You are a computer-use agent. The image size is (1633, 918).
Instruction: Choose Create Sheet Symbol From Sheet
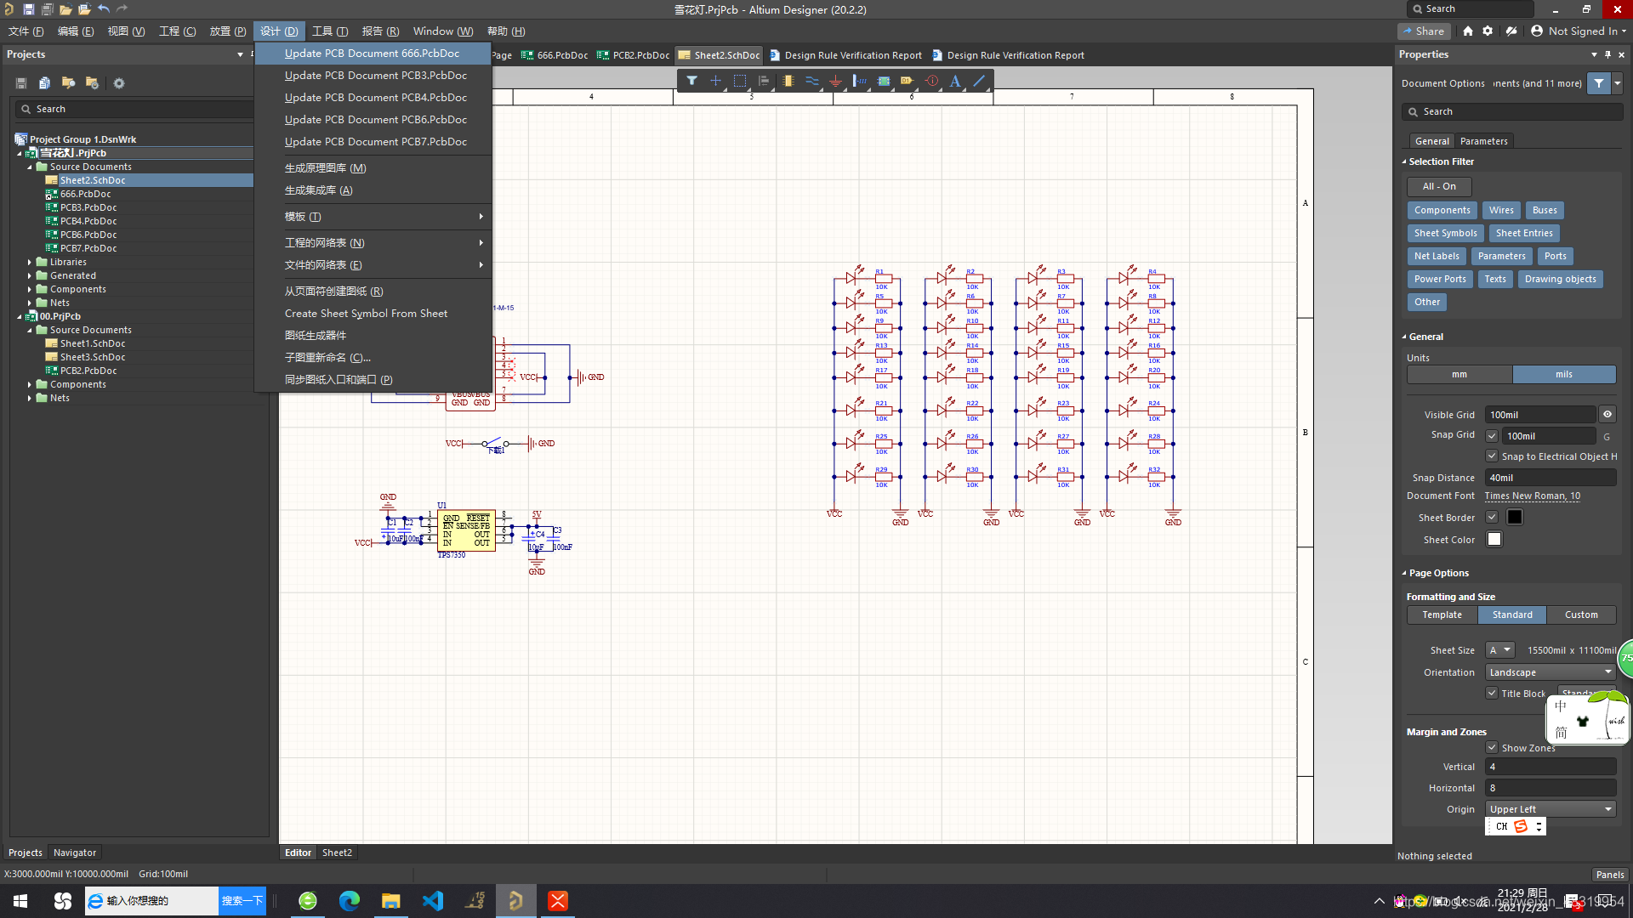click(366, 314)
